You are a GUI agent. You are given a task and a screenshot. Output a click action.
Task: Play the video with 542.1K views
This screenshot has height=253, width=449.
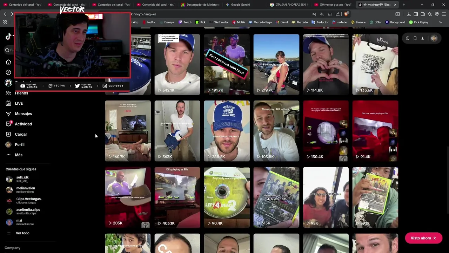pyautogui.click(x=177, y=64)
